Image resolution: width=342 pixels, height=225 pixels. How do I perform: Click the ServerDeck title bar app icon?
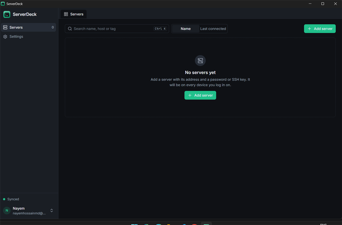click(x=3, y=4)
